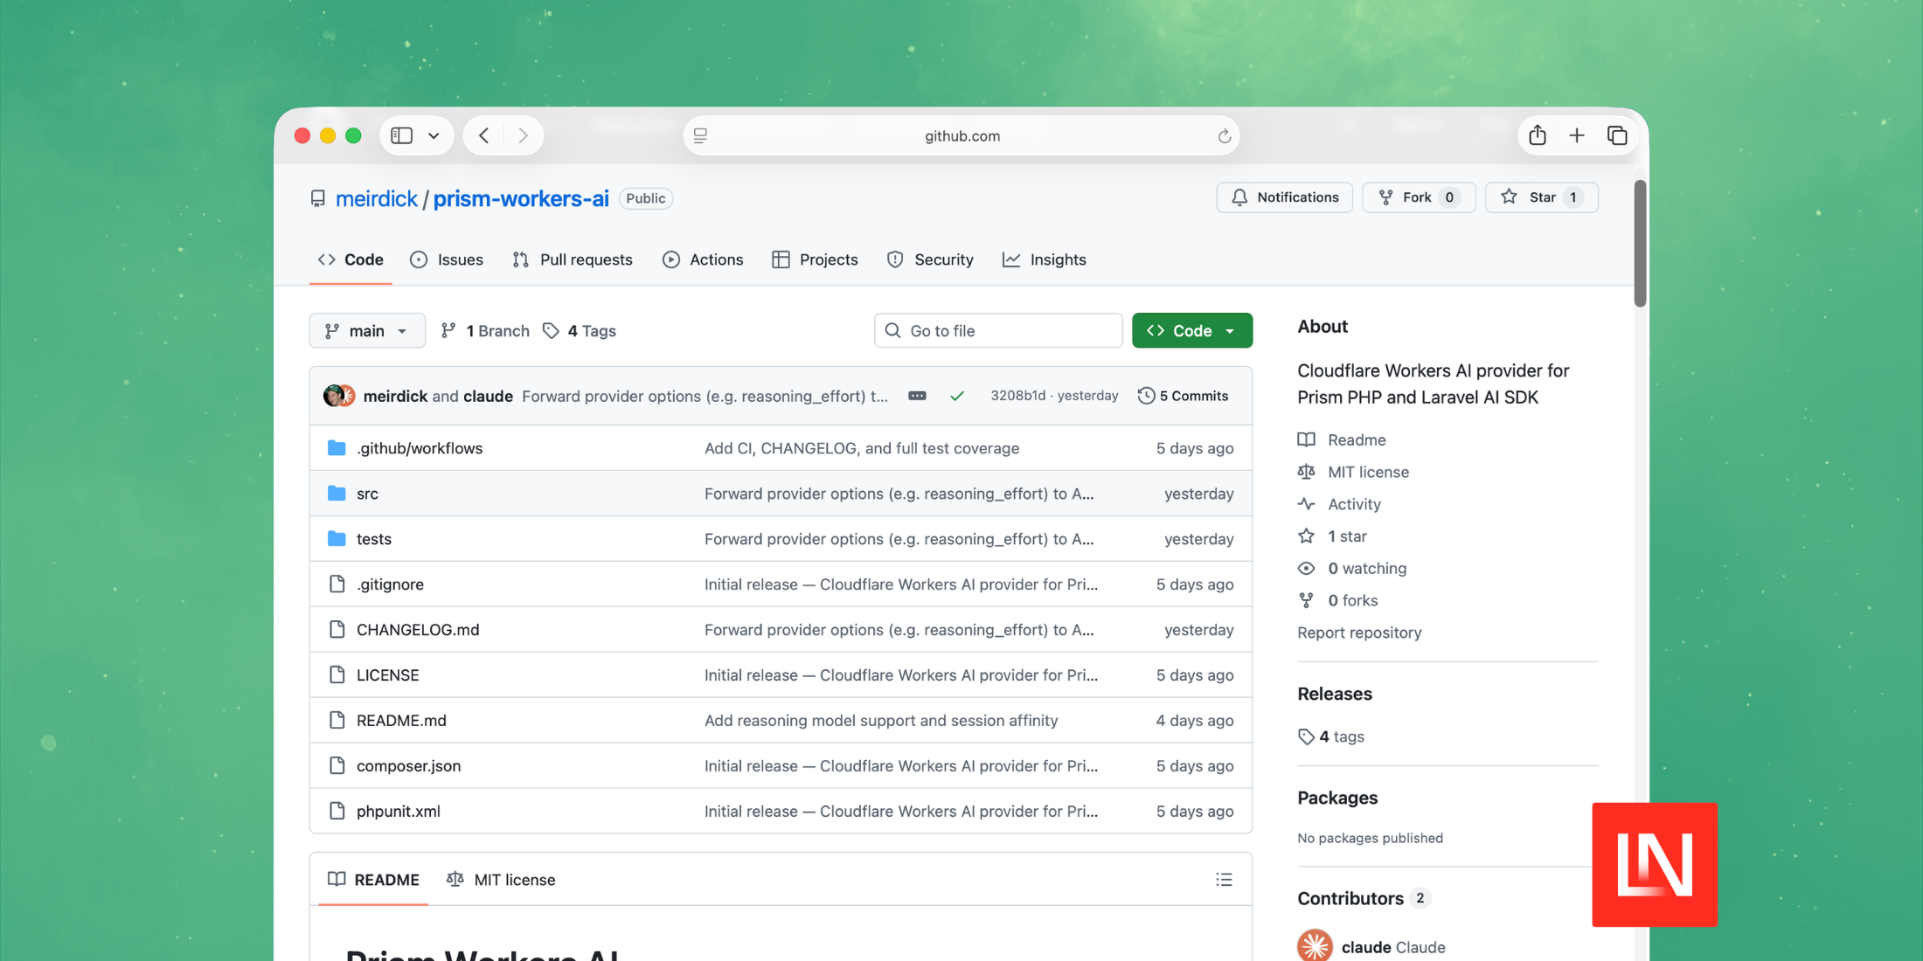Open the composer.json file
Screen dimensions: 1923x961
pyautogui.click(x=408, y=765)
